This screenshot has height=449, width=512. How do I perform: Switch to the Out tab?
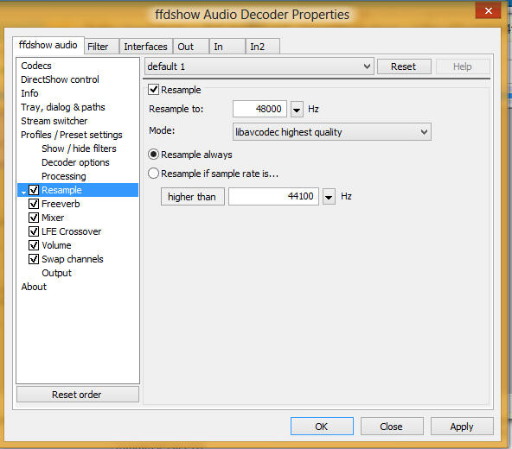[191, 47]
